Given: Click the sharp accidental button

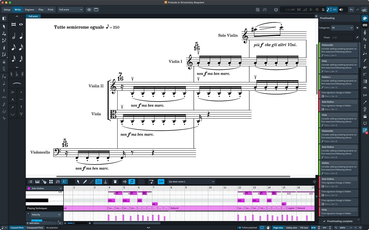Looking at the screenshot, I should point(22,74).
